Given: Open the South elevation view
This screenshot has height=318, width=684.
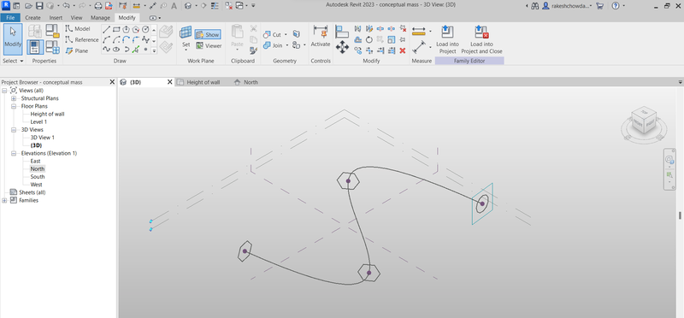Looking at the screenshot, I should tap(38, 177).
